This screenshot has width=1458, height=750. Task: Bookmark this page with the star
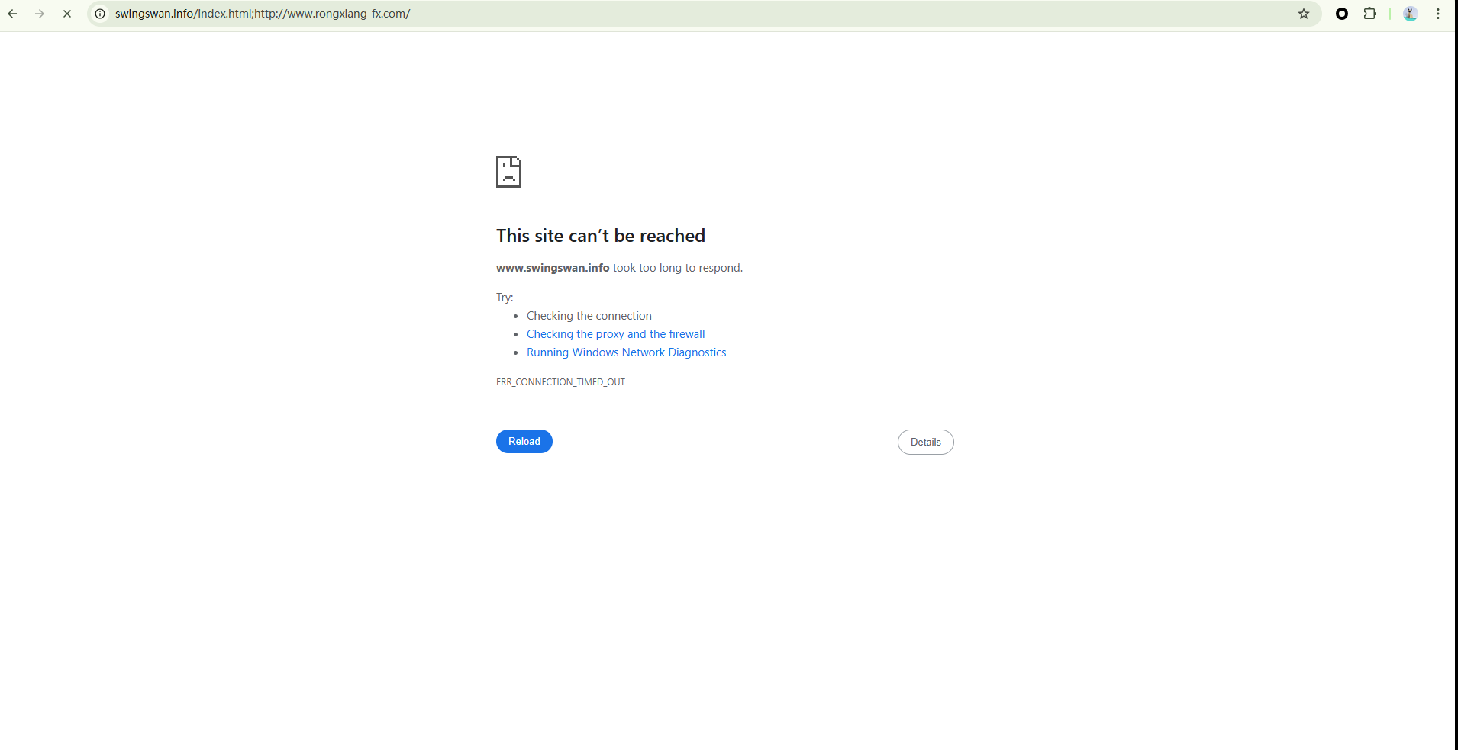pyautogui.click(x=1304, y=14)
